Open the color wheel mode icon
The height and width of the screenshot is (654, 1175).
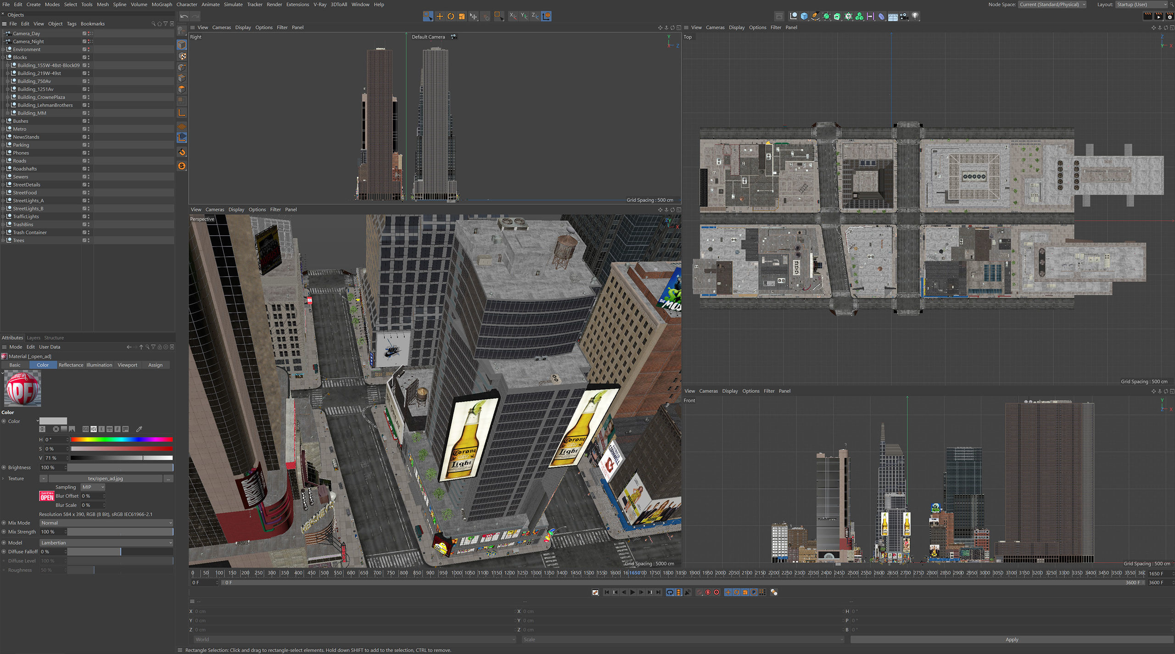click(x=56, y=429)
